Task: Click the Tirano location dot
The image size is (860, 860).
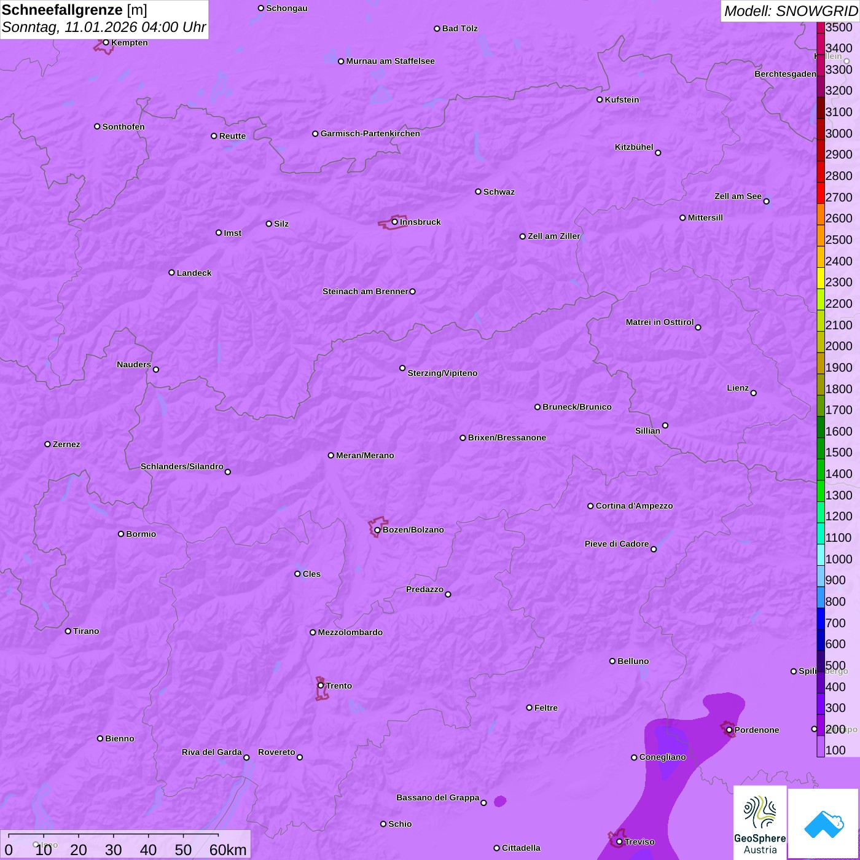Action: pos(68,631)
